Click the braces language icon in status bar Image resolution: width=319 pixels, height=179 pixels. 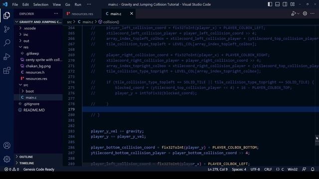click(x=278, y=169)
